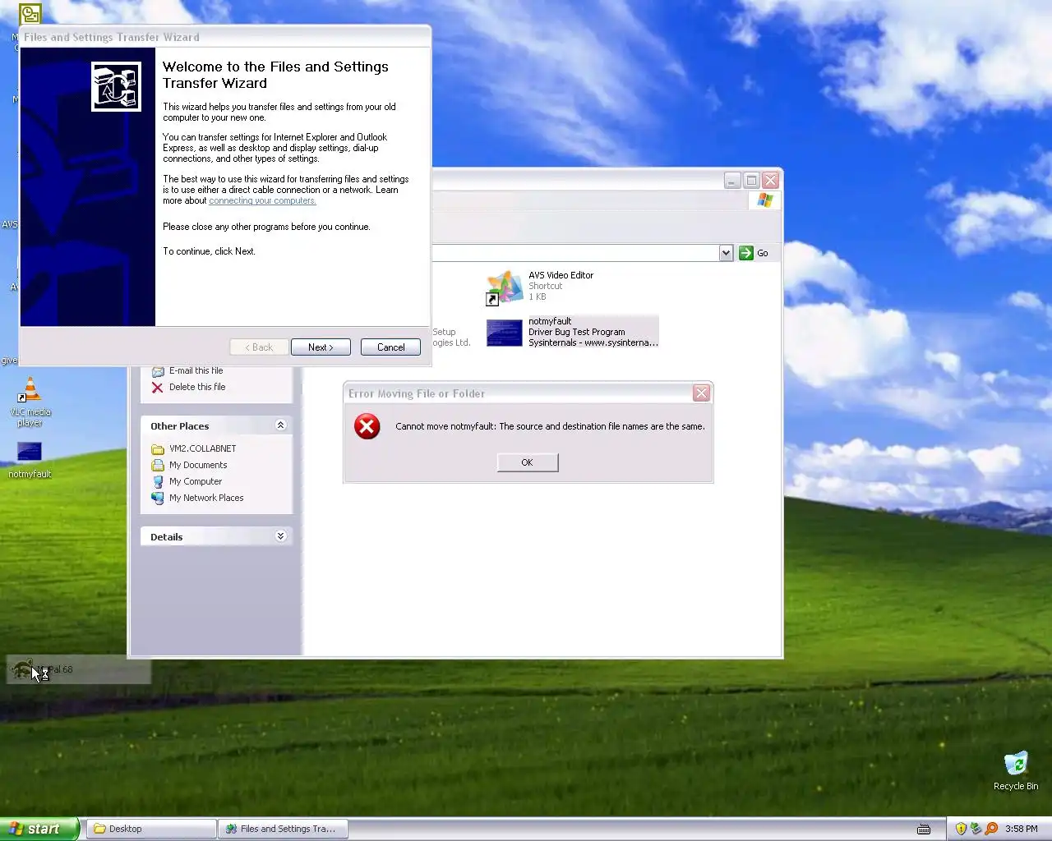Cancel the Files and Settings Transfer Wizard
The width and height of the screenshot is (1052, 841).
(390, 347)
